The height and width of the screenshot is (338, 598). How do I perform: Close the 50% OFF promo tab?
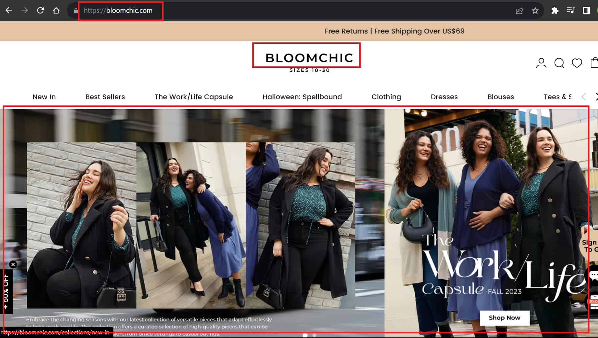tap(13, 264)
